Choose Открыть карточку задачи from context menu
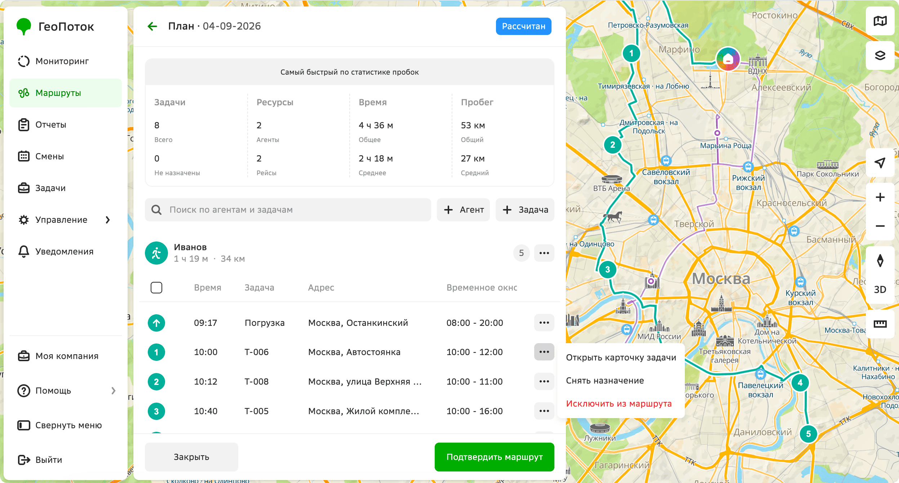This screenshot has height=483, width=899. point(621,358)
